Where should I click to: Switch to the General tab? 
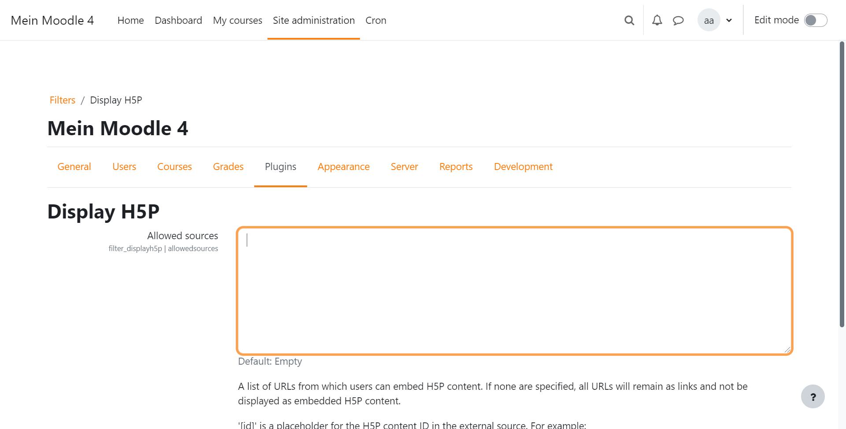[x=74, y=166]
